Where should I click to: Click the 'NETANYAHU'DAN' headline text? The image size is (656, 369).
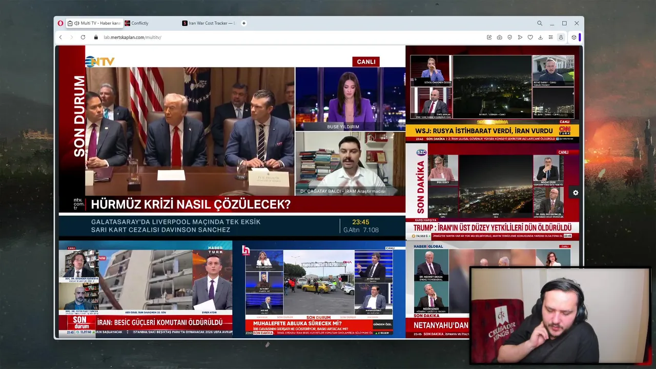[441, 325]
